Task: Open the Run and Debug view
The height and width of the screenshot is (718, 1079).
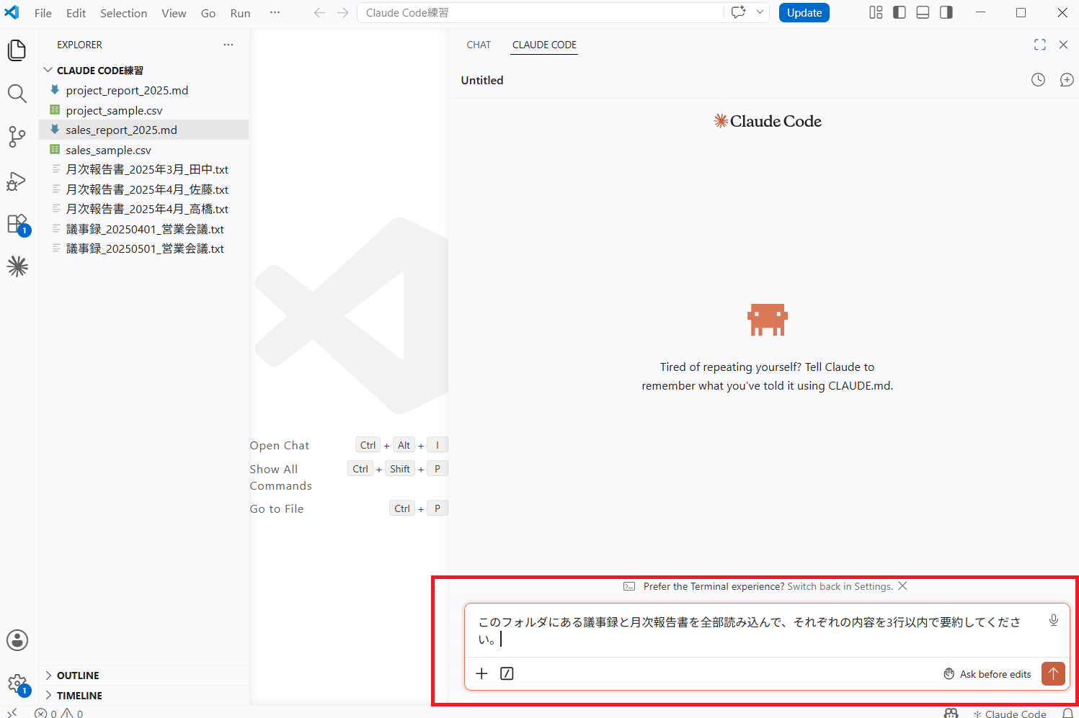Action: 17,181
